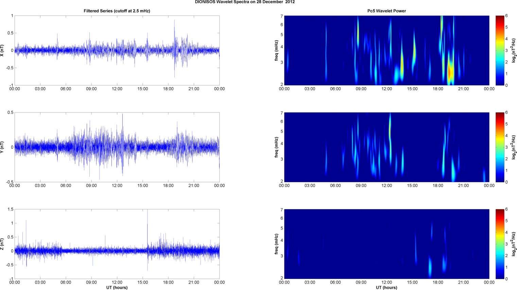Click the "Z (nT)" axis label

[x=2, y=244]
